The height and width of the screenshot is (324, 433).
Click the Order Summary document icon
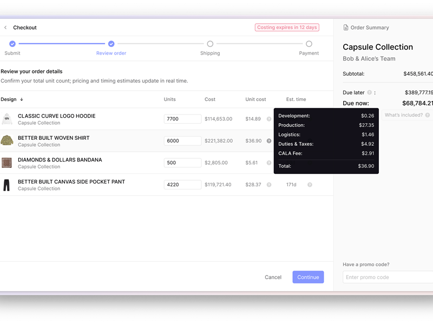click(345, 28)
